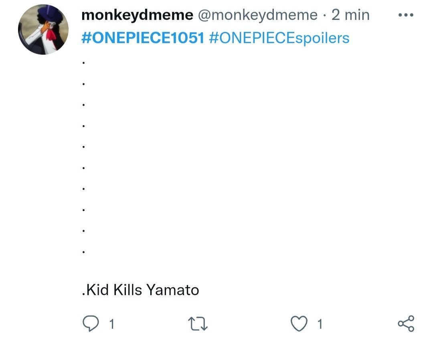
Task: Click the word 'Yamato' in the tweet
Action: pos(172,290)
